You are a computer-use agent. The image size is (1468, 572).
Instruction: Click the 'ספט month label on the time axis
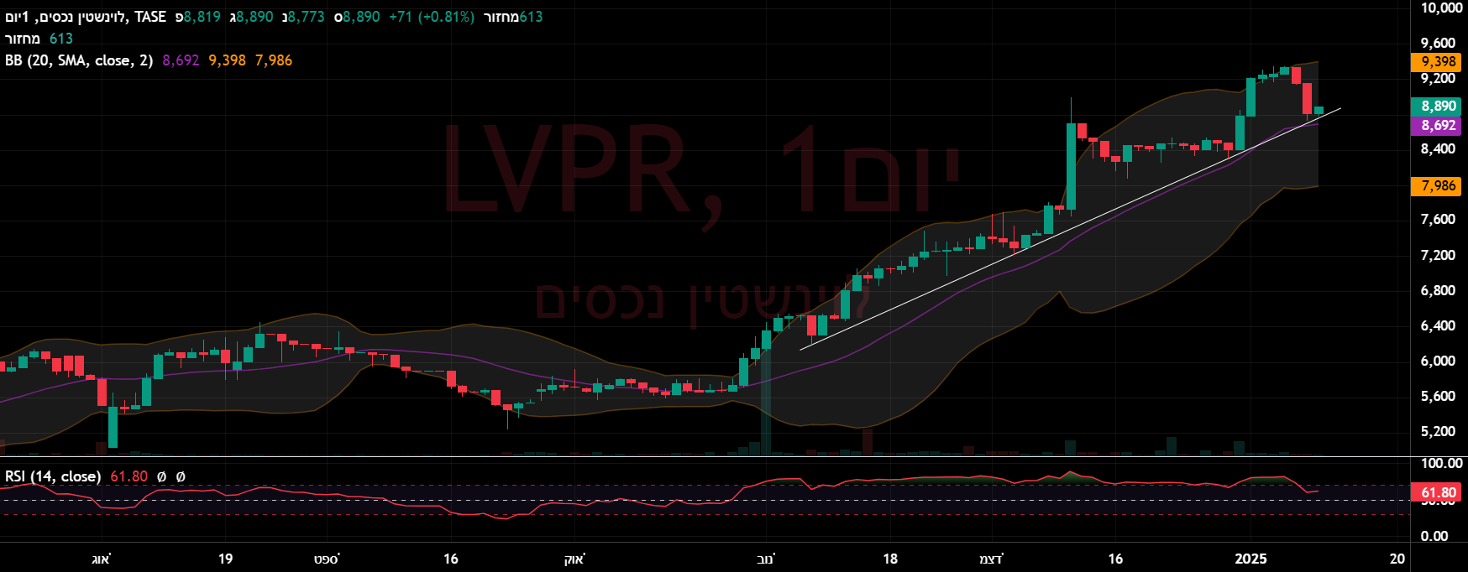[x=327, y=559]
